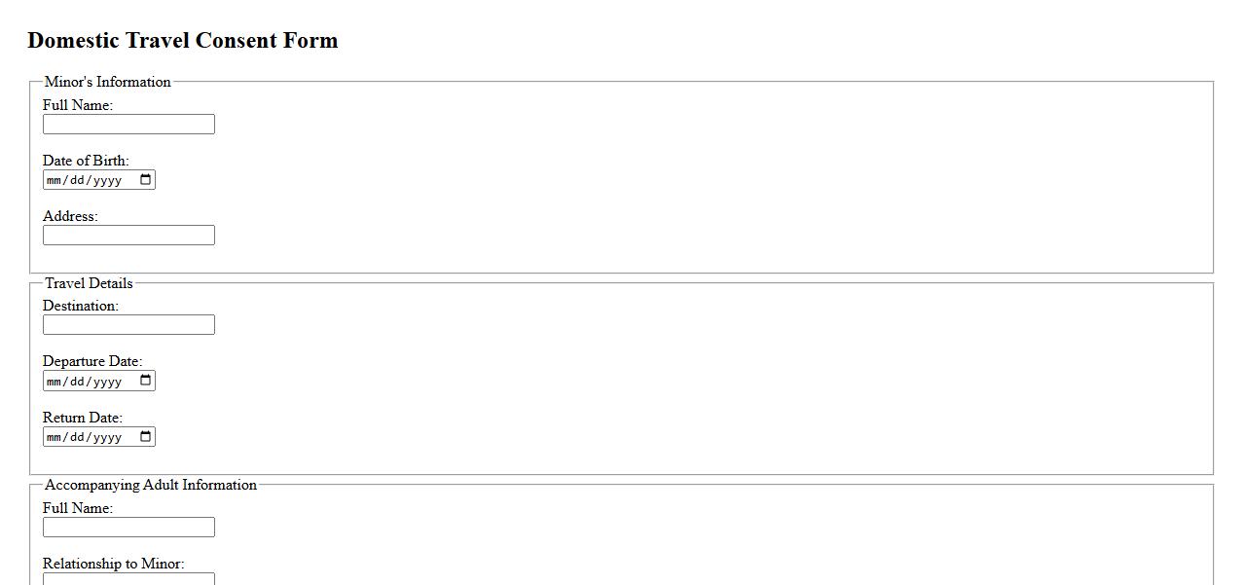Select year segment in Date of Birth
1244x585 pixels.
point(107,180)
